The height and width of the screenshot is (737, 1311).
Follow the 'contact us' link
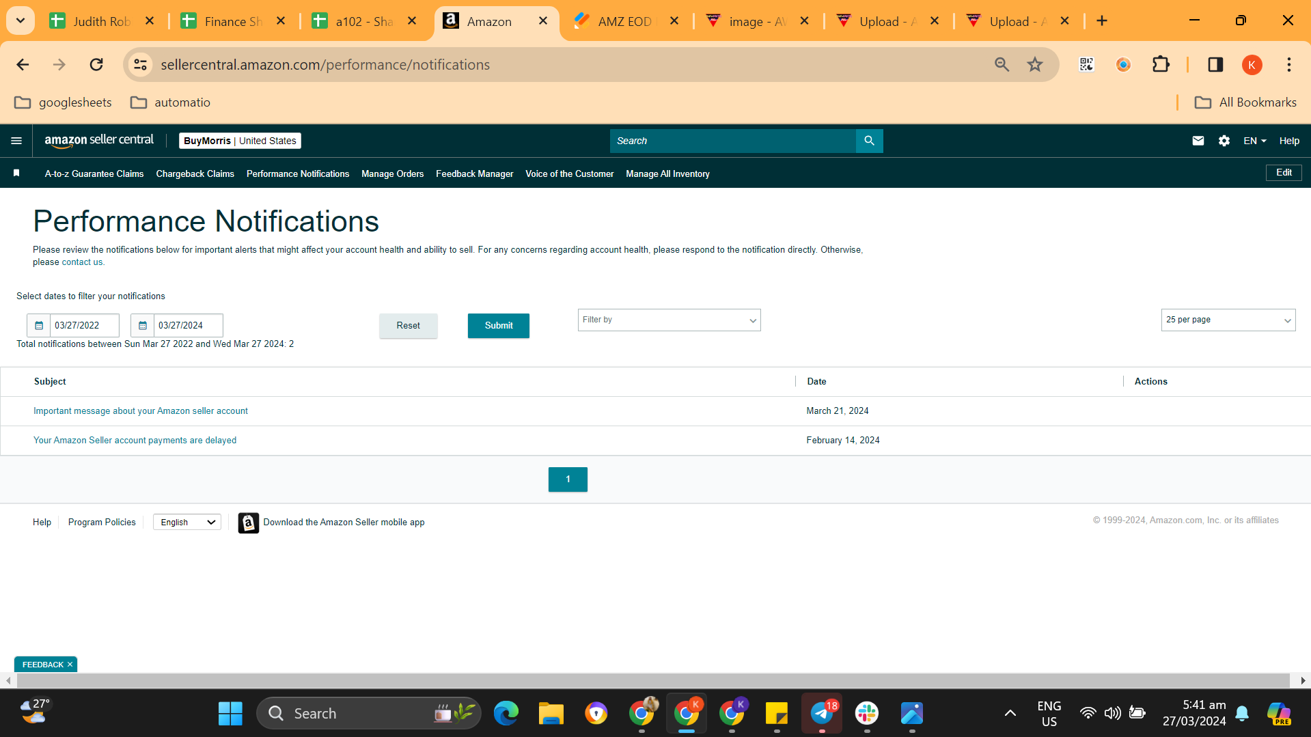(x=82, y=262)
